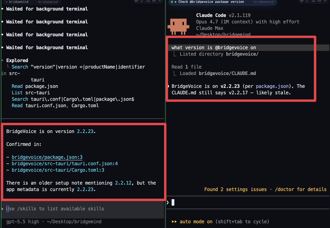Focus the 'Use /skills to list available skills' input
Viewport: 330px width, 228px height.
point(83,209)
